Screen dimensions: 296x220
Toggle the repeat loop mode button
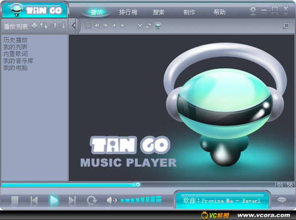pyautogui.click(x=92, y=200)
